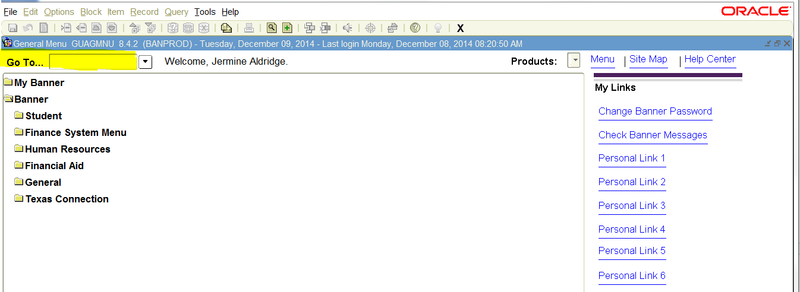Click the supplemental data toolbar icon
This screenshot has width=800, height=292.
point(393,28)
